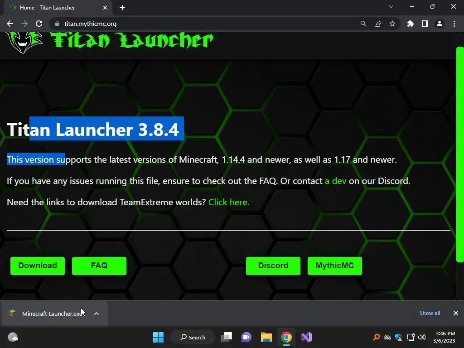This screenshot has width=464, height=348.
Task: Click the Titan Launcher header title
Action: coord(132,40)
